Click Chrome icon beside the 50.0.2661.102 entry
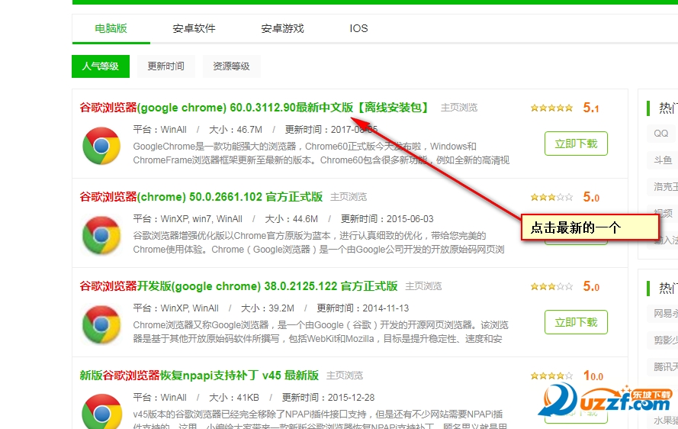Screen dimensions: 678x429 101,235
